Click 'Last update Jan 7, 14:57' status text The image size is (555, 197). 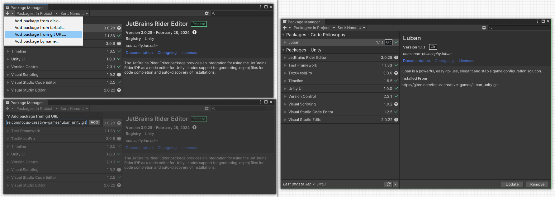[305, 184]
